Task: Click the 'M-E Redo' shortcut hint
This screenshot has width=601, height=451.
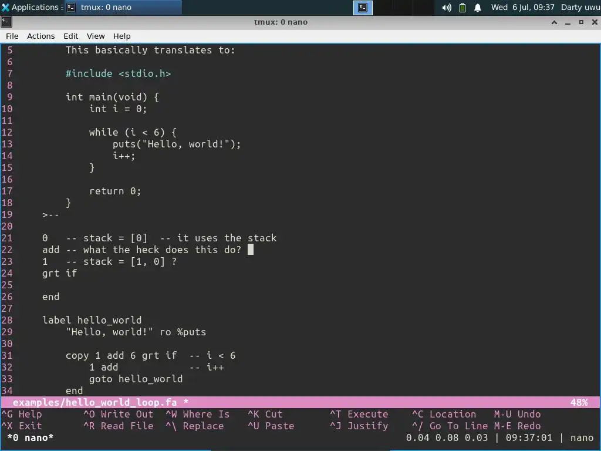Action: (x=517, y=426)
